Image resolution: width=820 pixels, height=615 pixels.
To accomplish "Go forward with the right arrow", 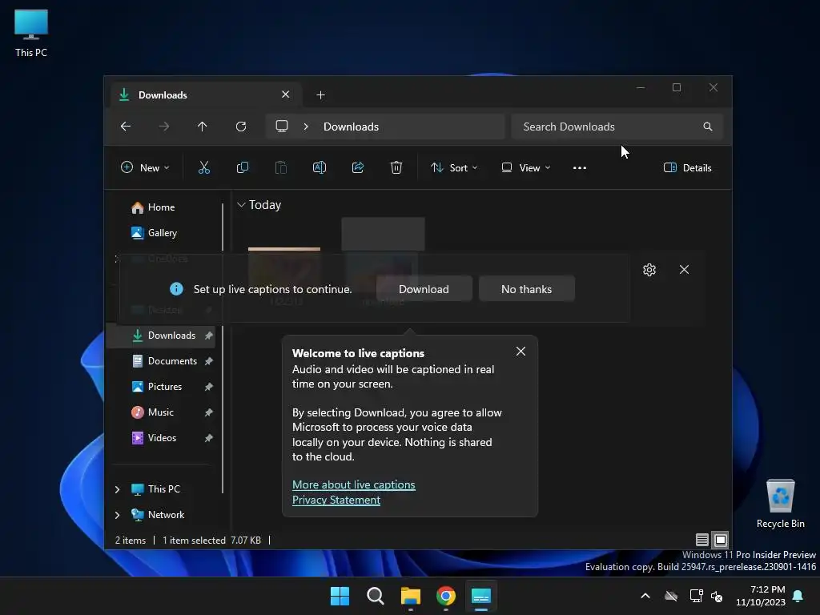I will [163, 127].
